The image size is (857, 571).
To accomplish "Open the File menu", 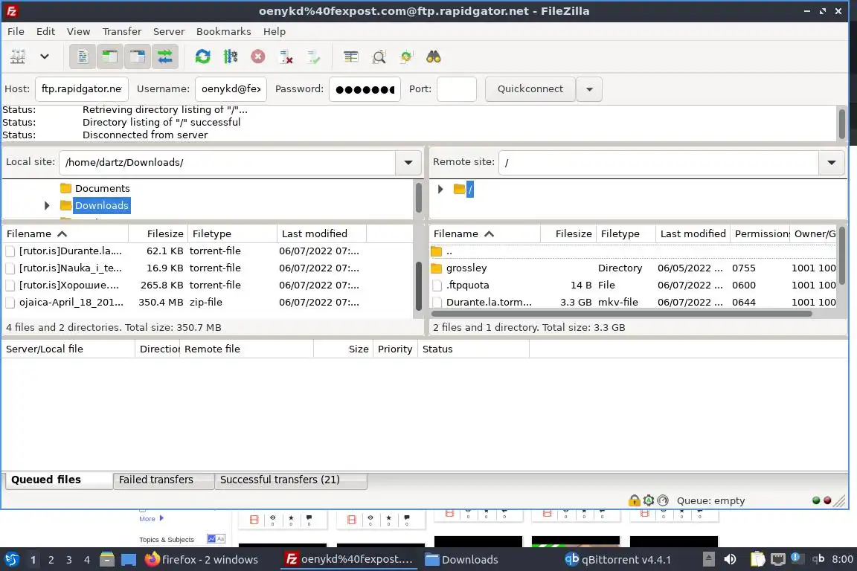I will [x=16, y=31].
